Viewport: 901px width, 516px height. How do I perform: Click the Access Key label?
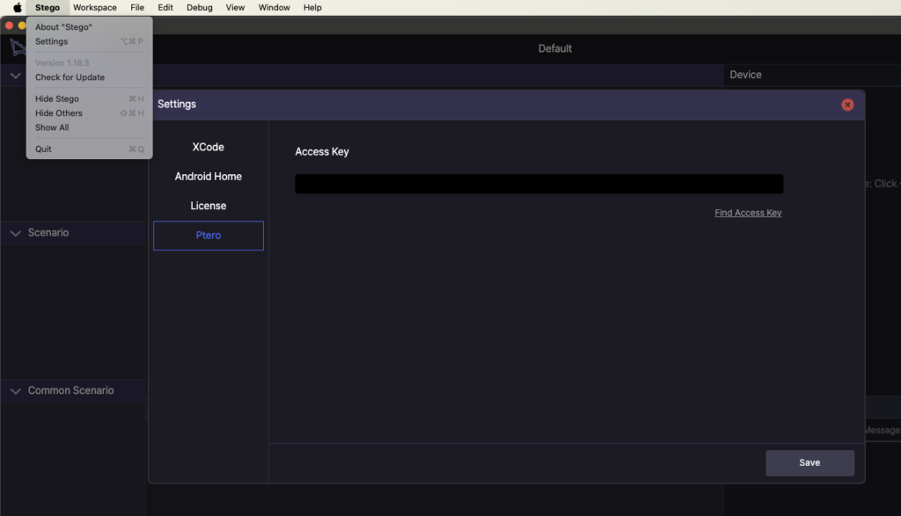coord(322,151)
